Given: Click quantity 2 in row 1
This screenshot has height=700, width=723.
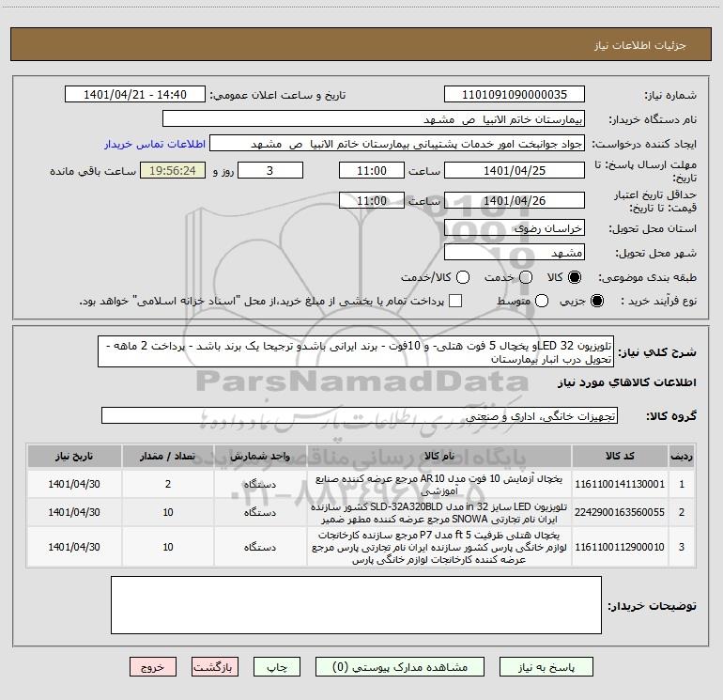Looking at the screenshot, I should point(168,484).
